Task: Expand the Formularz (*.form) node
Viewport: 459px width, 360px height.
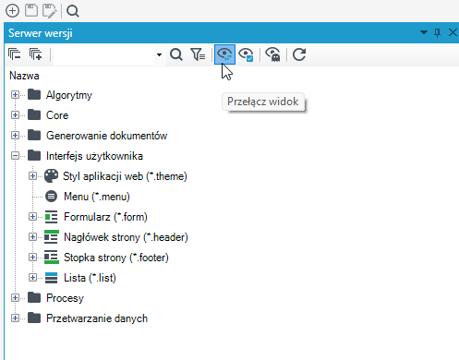Action: tap(32, 217)
